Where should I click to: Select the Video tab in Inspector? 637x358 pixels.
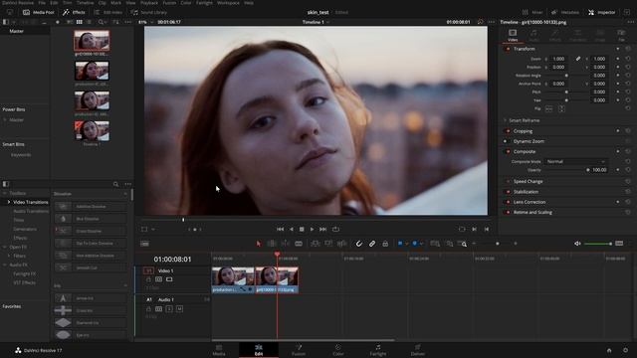click(x=513, y=36)
